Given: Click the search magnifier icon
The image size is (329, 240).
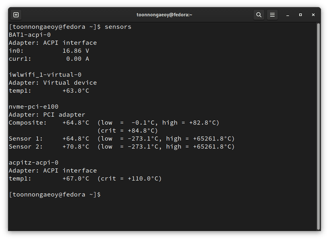Looking at the screenshot, I should 259,15.
